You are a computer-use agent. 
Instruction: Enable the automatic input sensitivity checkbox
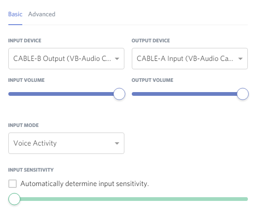pyautogui.click(x=13, y=184)
